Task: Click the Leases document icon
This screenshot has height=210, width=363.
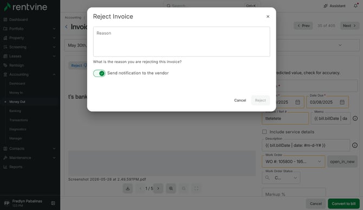Action: 5,56
